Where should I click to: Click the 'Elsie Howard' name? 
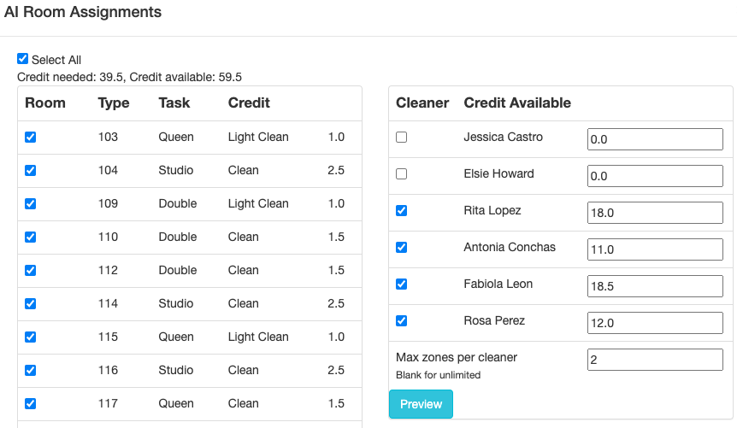(x=499, y=173)
